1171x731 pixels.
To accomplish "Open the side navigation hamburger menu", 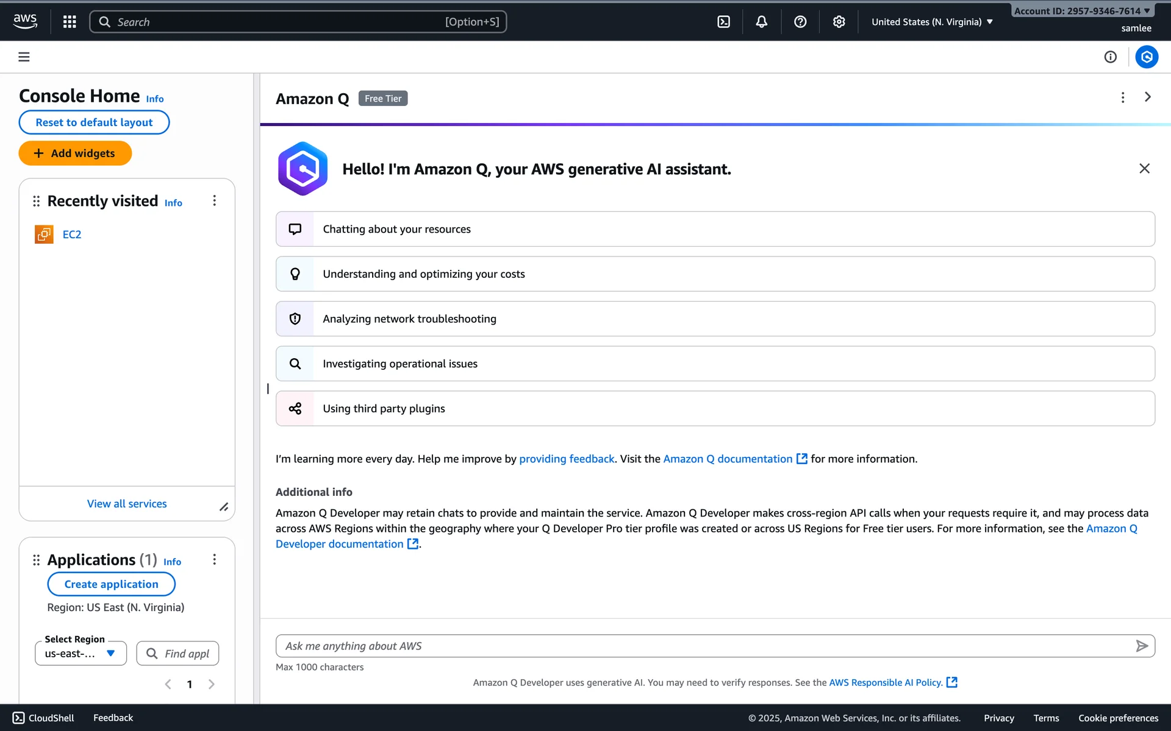I will point(24,57).
